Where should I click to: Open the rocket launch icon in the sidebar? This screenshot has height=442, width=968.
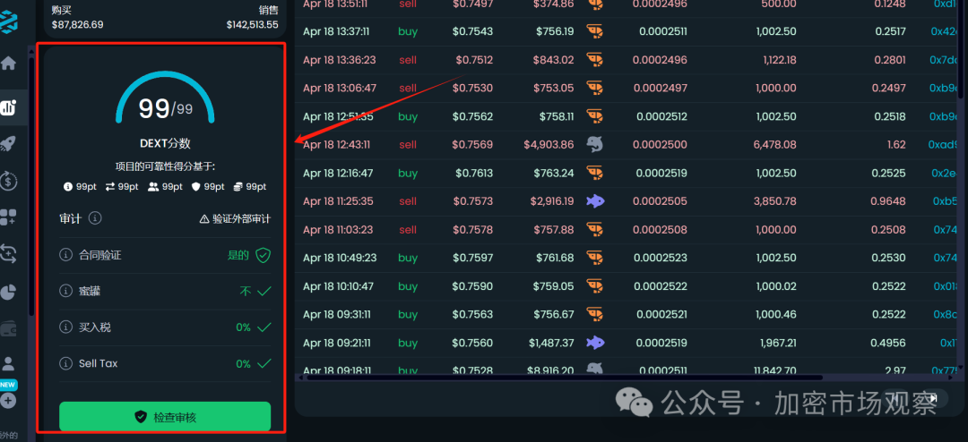pyautogui.click(x=8, y=144)
